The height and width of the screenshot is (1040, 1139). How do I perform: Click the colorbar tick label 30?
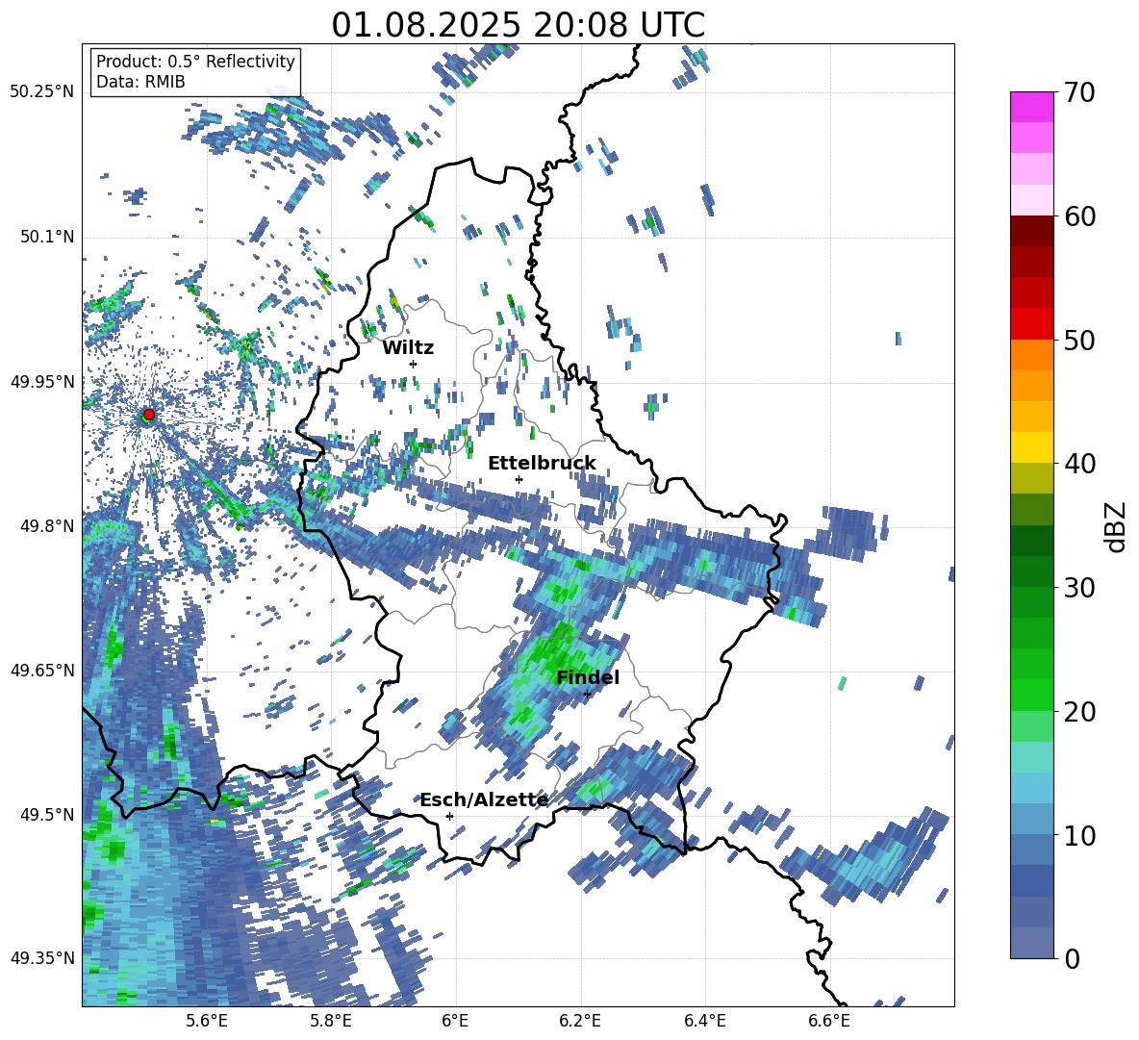pos(1079,588)
